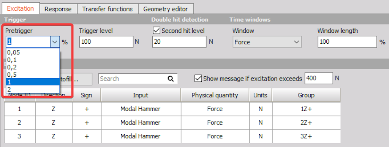Focus the Window length input field

[x=347, y=42]
